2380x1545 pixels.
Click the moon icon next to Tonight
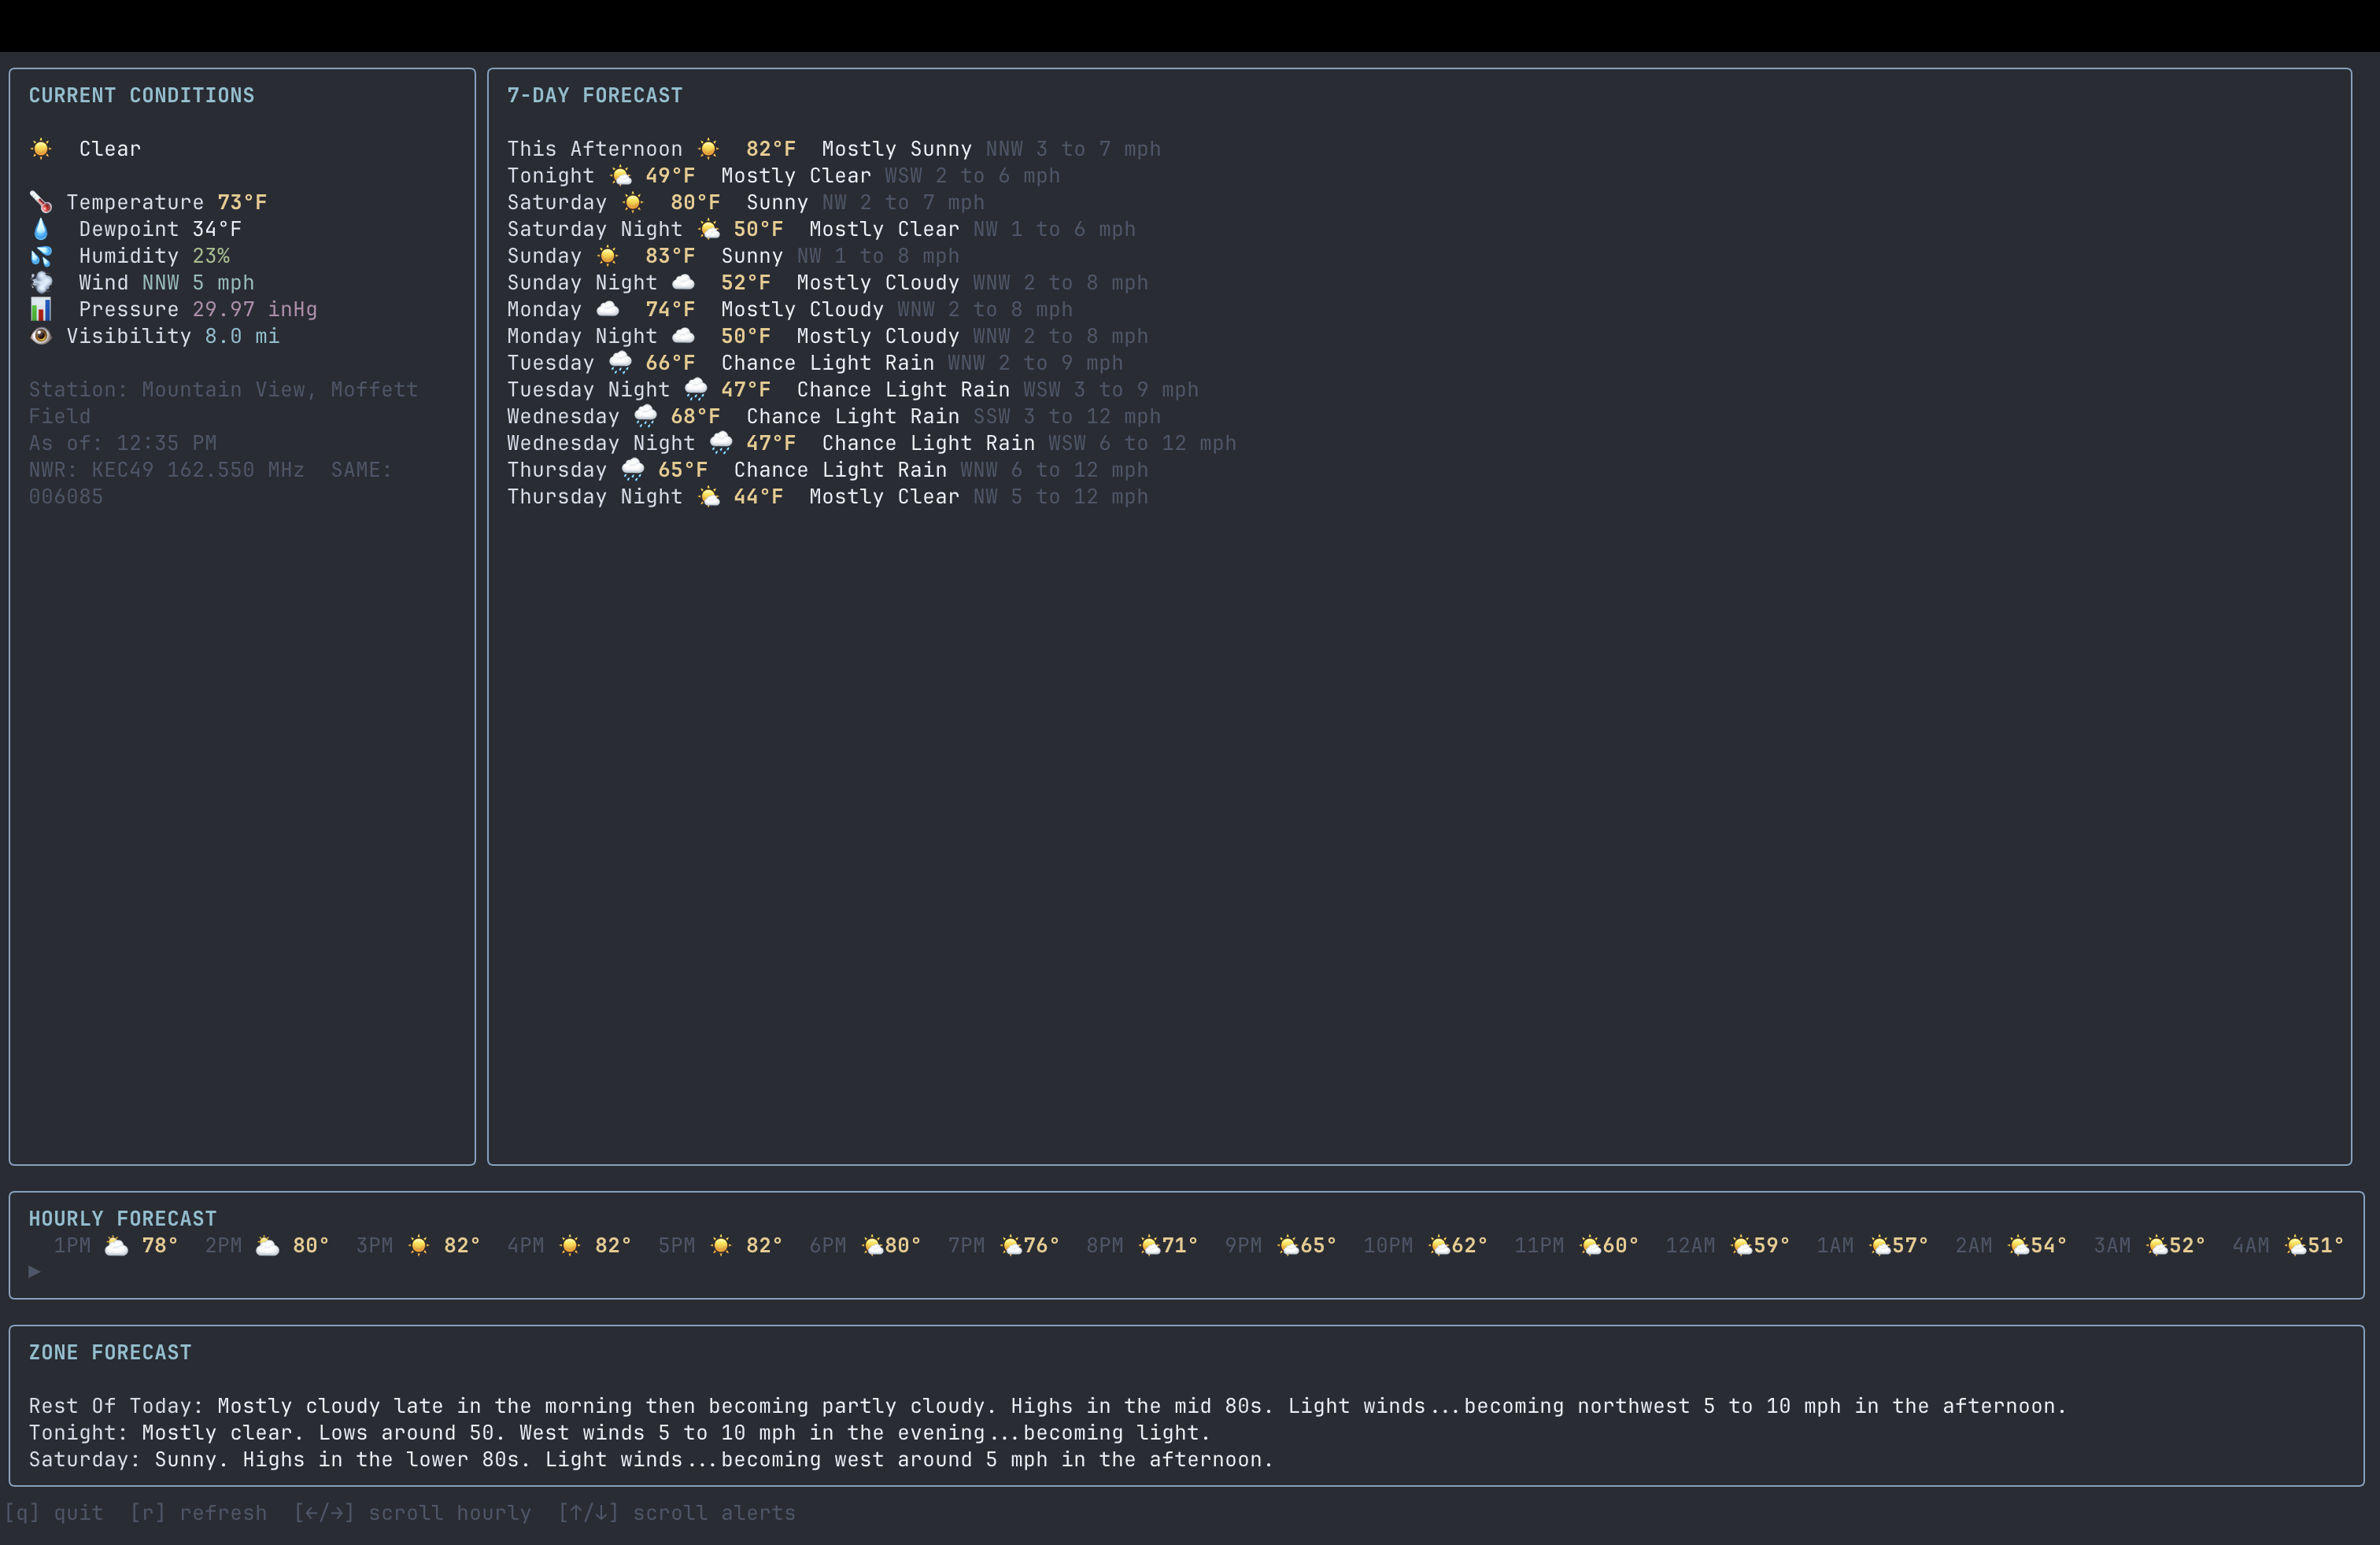tap(620, 175)
